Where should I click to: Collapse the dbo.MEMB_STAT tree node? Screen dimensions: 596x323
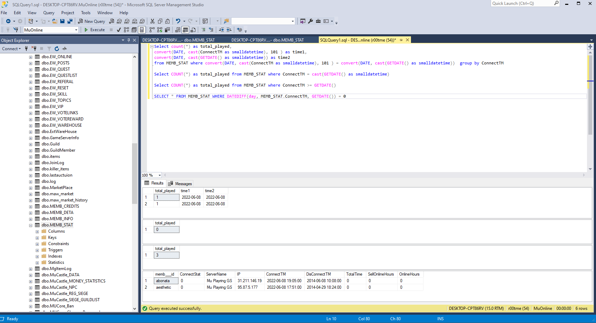tap(30, 225)
